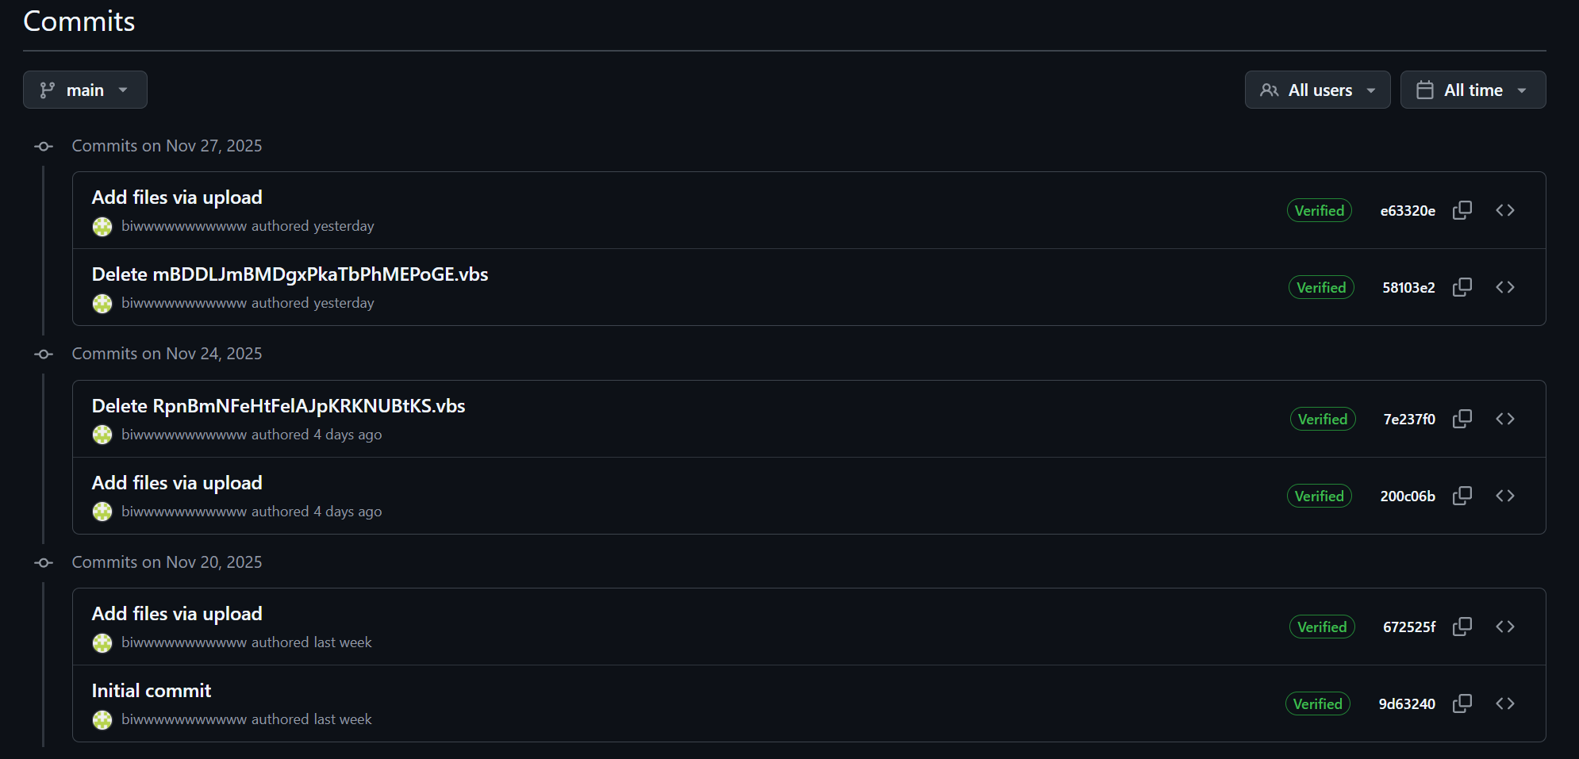Open the All time date filter
The image size is (1579, 759).
[1473, 90]
